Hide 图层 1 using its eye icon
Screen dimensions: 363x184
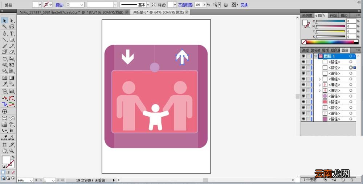303,56
